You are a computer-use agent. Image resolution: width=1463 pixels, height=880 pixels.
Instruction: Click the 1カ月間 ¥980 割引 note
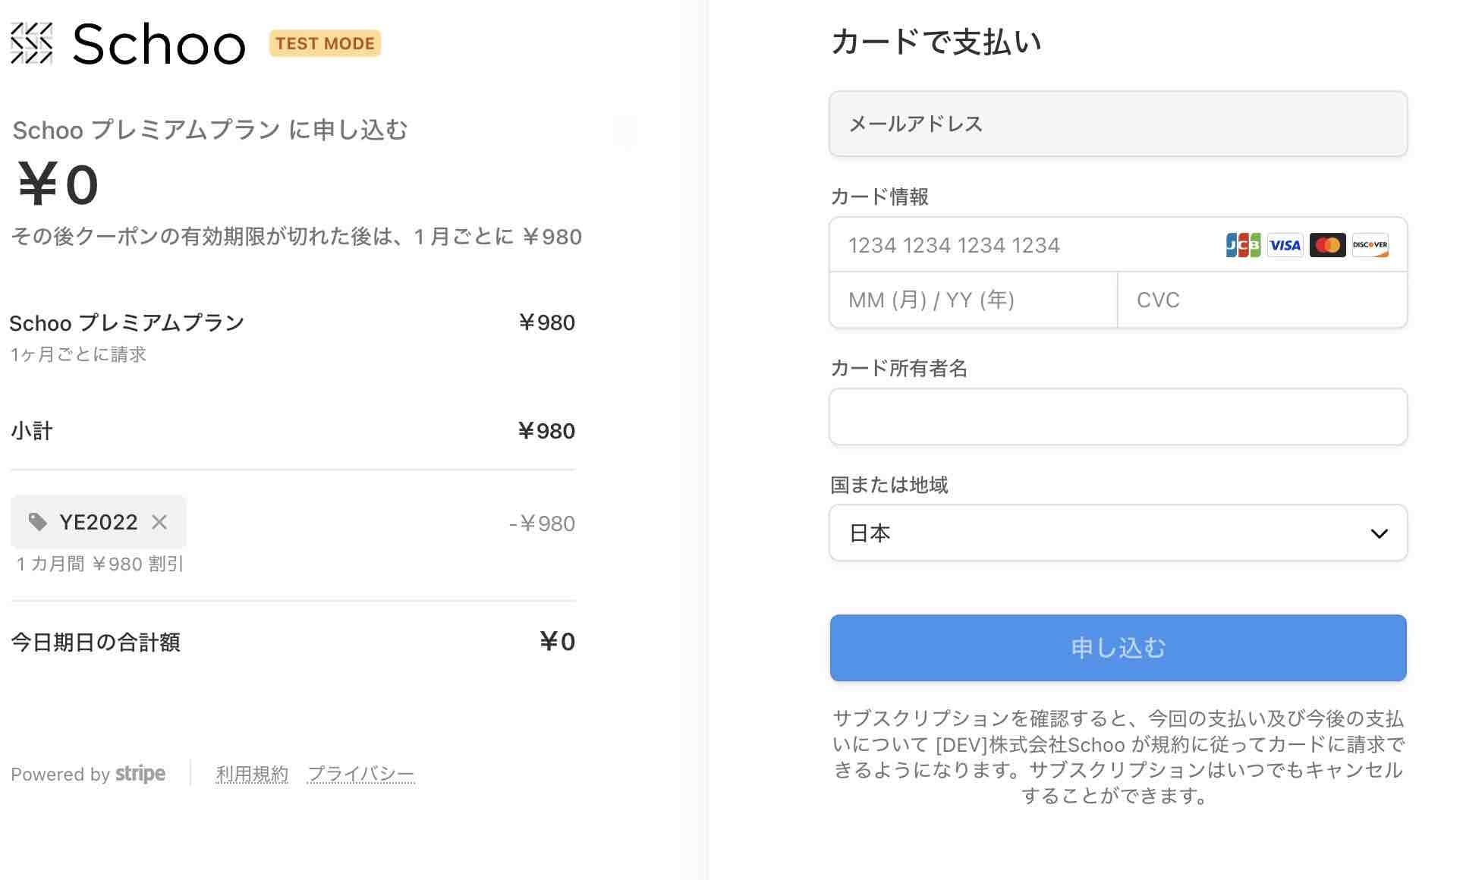100,564
